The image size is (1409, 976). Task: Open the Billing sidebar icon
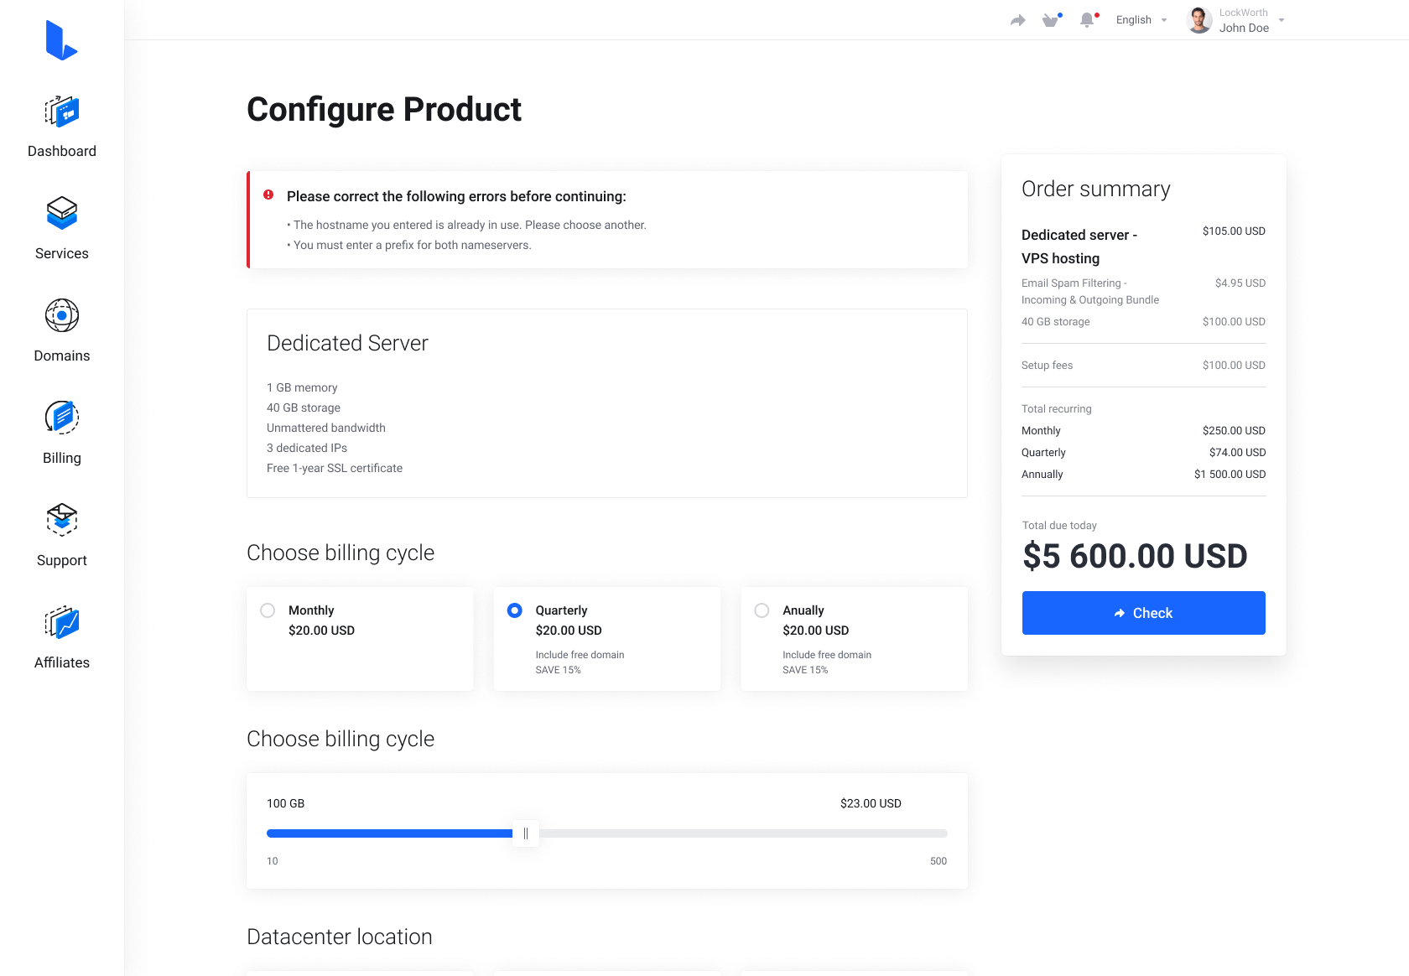tap(62, 418)
